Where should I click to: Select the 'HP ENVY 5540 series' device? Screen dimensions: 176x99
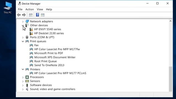pyautogui.click(x=48, y=29)
